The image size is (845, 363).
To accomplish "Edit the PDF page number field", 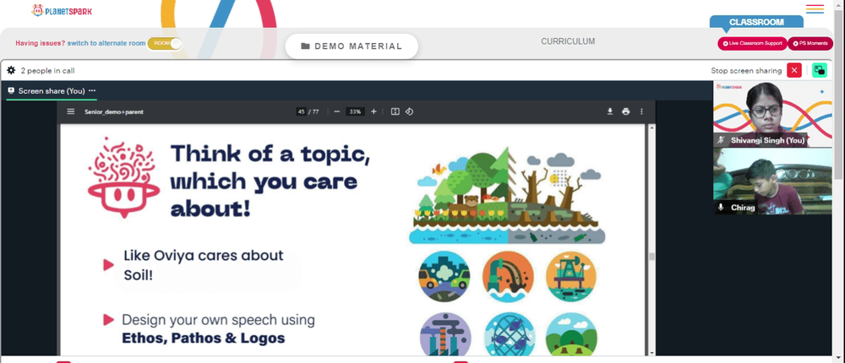I will tap(302, 111).
